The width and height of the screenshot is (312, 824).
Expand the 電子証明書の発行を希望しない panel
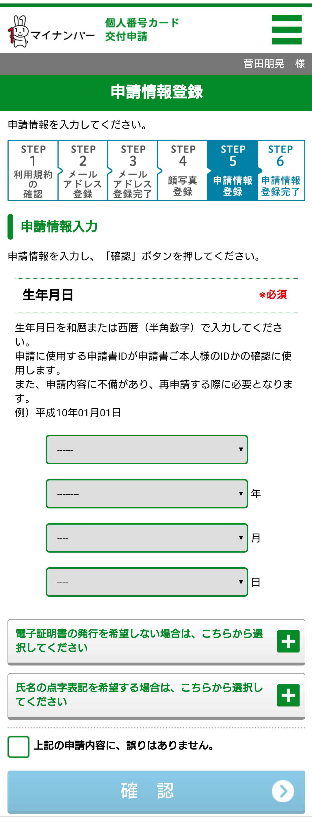coord(156,642)
